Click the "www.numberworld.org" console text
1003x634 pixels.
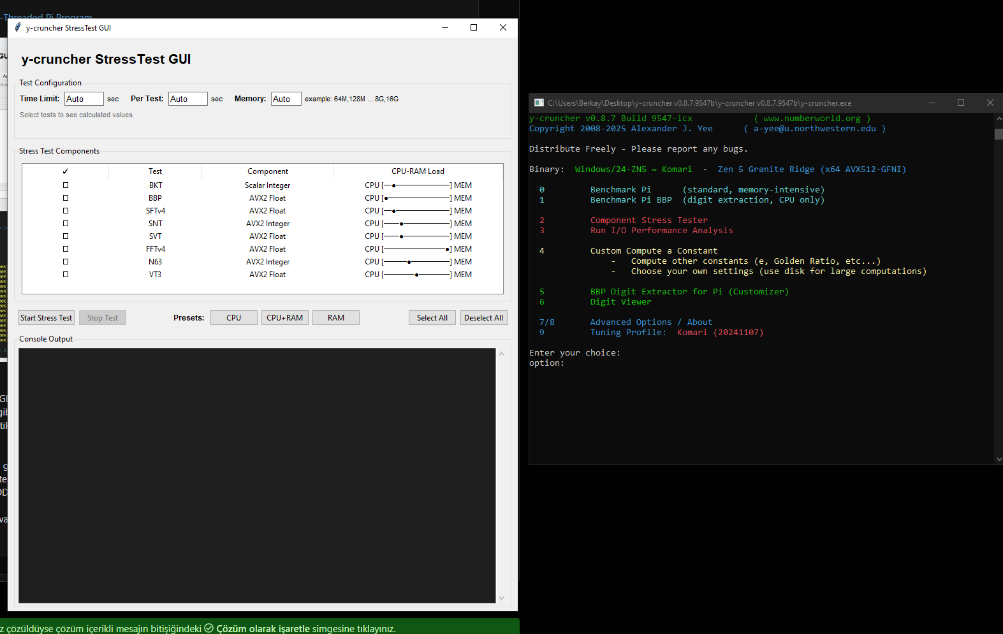(x=812, y=119)
